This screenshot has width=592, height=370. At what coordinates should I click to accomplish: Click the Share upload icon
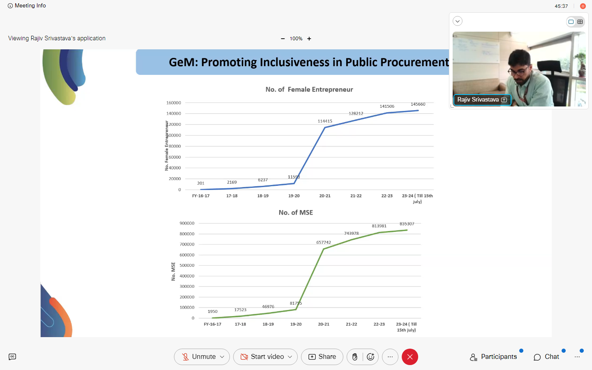(x=312, y=357)
